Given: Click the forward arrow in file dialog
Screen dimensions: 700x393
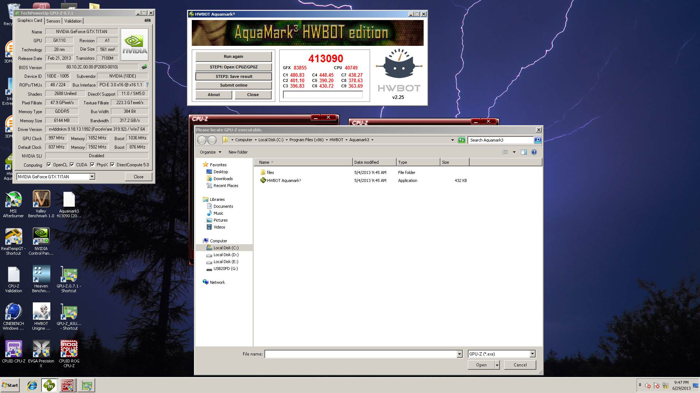Looking at the screenshot, I should [x=212, y=140].
